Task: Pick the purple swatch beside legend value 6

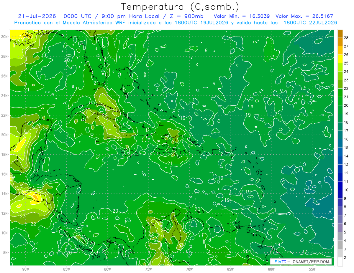Action: (340, 228)
